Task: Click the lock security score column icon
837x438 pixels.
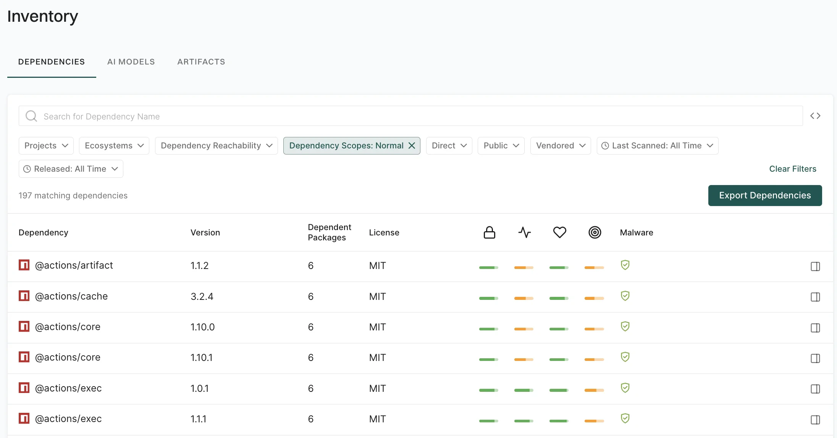Action: [489, 232]
